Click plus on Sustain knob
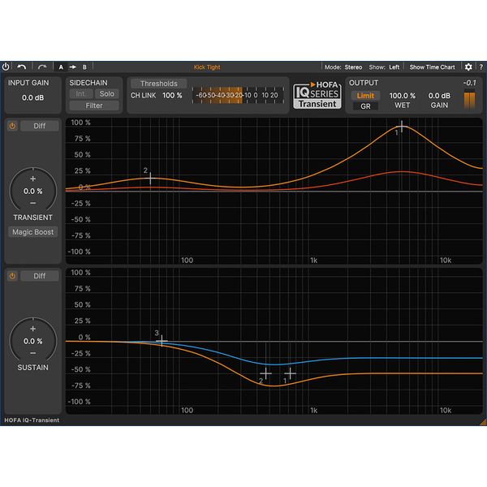This screenshot has width=487, height=487. coord(33,329)
